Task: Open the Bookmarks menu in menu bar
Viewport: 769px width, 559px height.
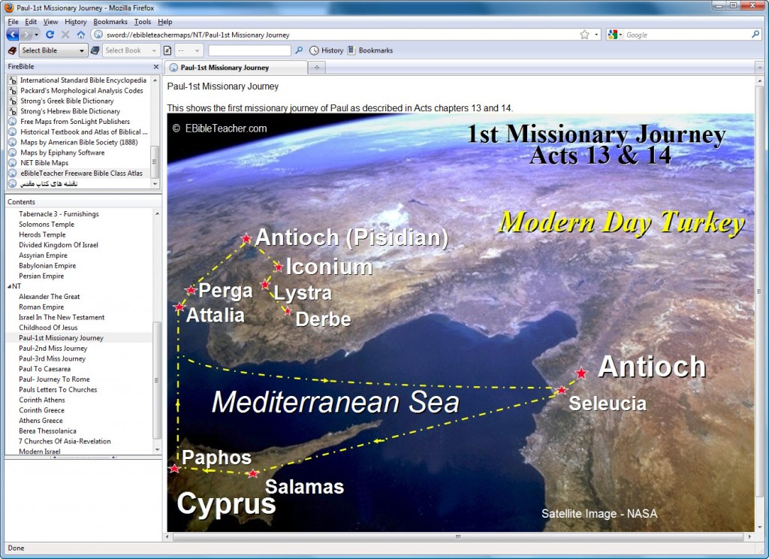Action: pos(110,22)
